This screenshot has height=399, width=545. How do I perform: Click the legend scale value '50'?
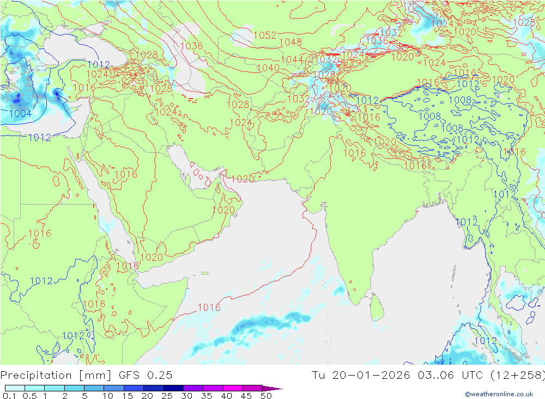click(266, 396)
